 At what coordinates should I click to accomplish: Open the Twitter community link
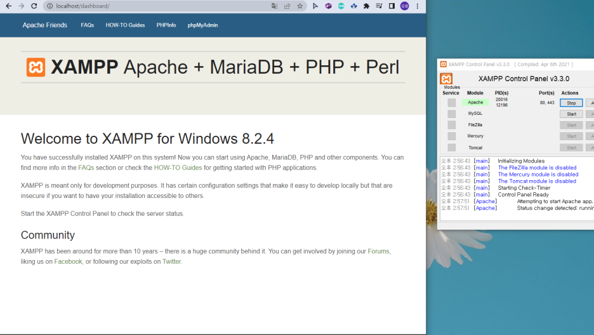pyautogui.click(x=171, y=261)
